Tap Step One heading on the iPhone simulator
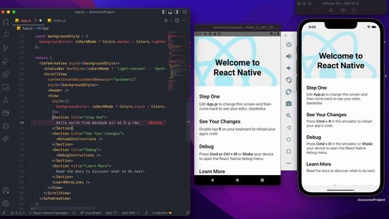Viewport: 389px width, 219px height. point(317,88)
